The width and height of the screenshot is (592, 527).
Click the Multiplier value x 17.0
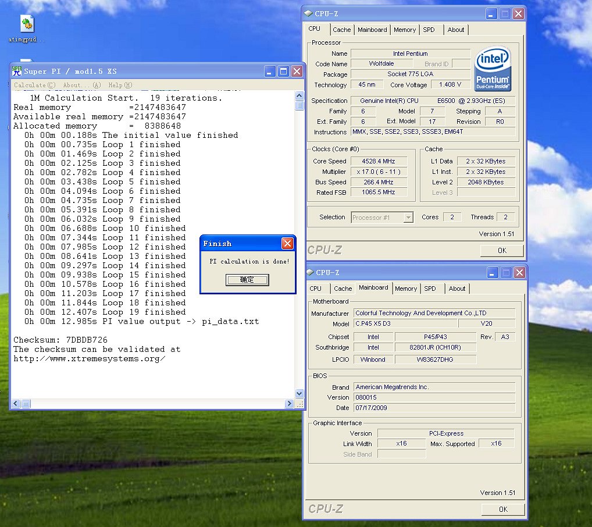379,172
